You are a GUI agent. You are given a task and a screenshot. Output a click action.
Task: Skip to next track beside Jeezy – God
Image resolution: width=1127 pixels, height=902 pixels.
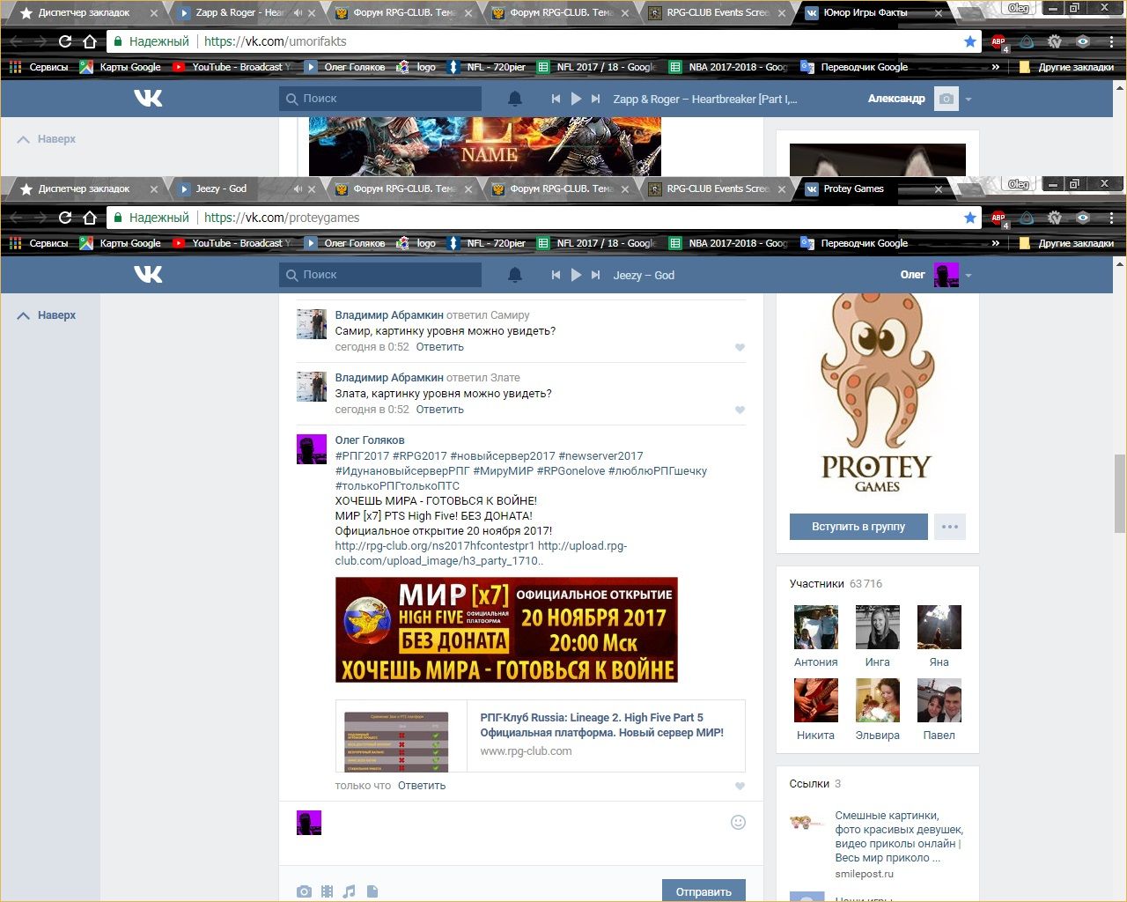tap(596, 275)
